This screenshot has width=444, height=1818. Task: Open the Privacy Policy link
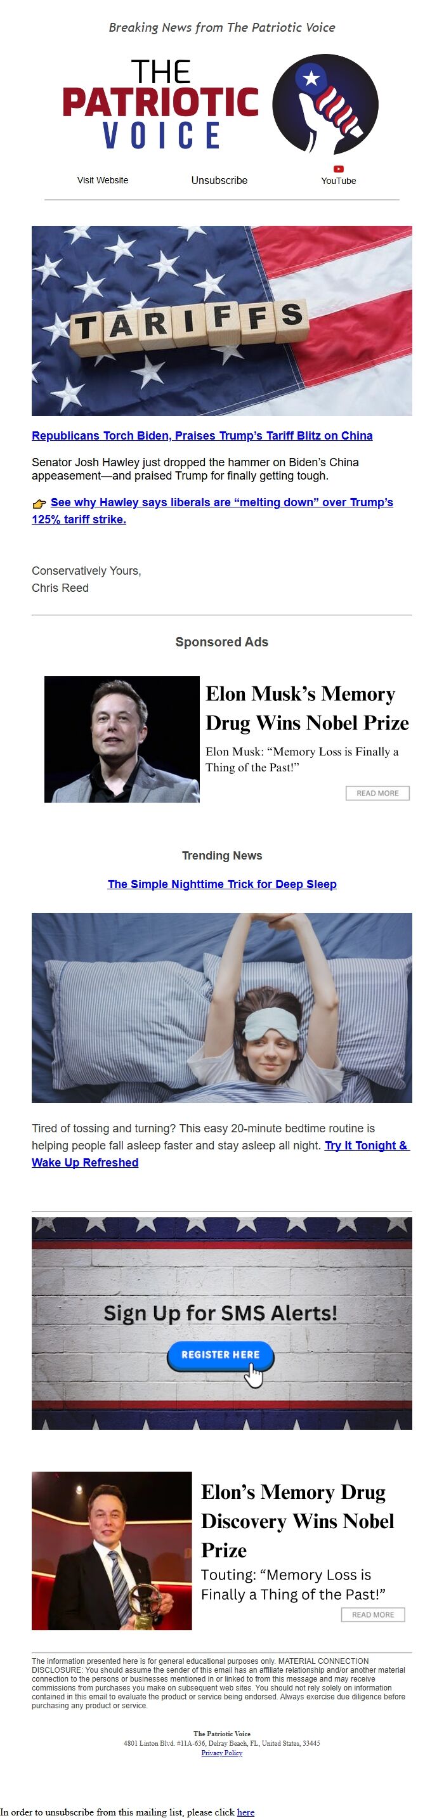pyautogui.click(x=221, y=1753)
